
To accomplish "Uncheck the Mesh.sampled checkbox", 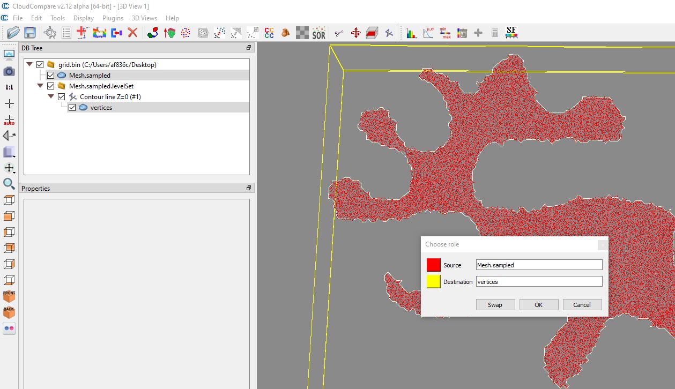I will coord(50,76).
